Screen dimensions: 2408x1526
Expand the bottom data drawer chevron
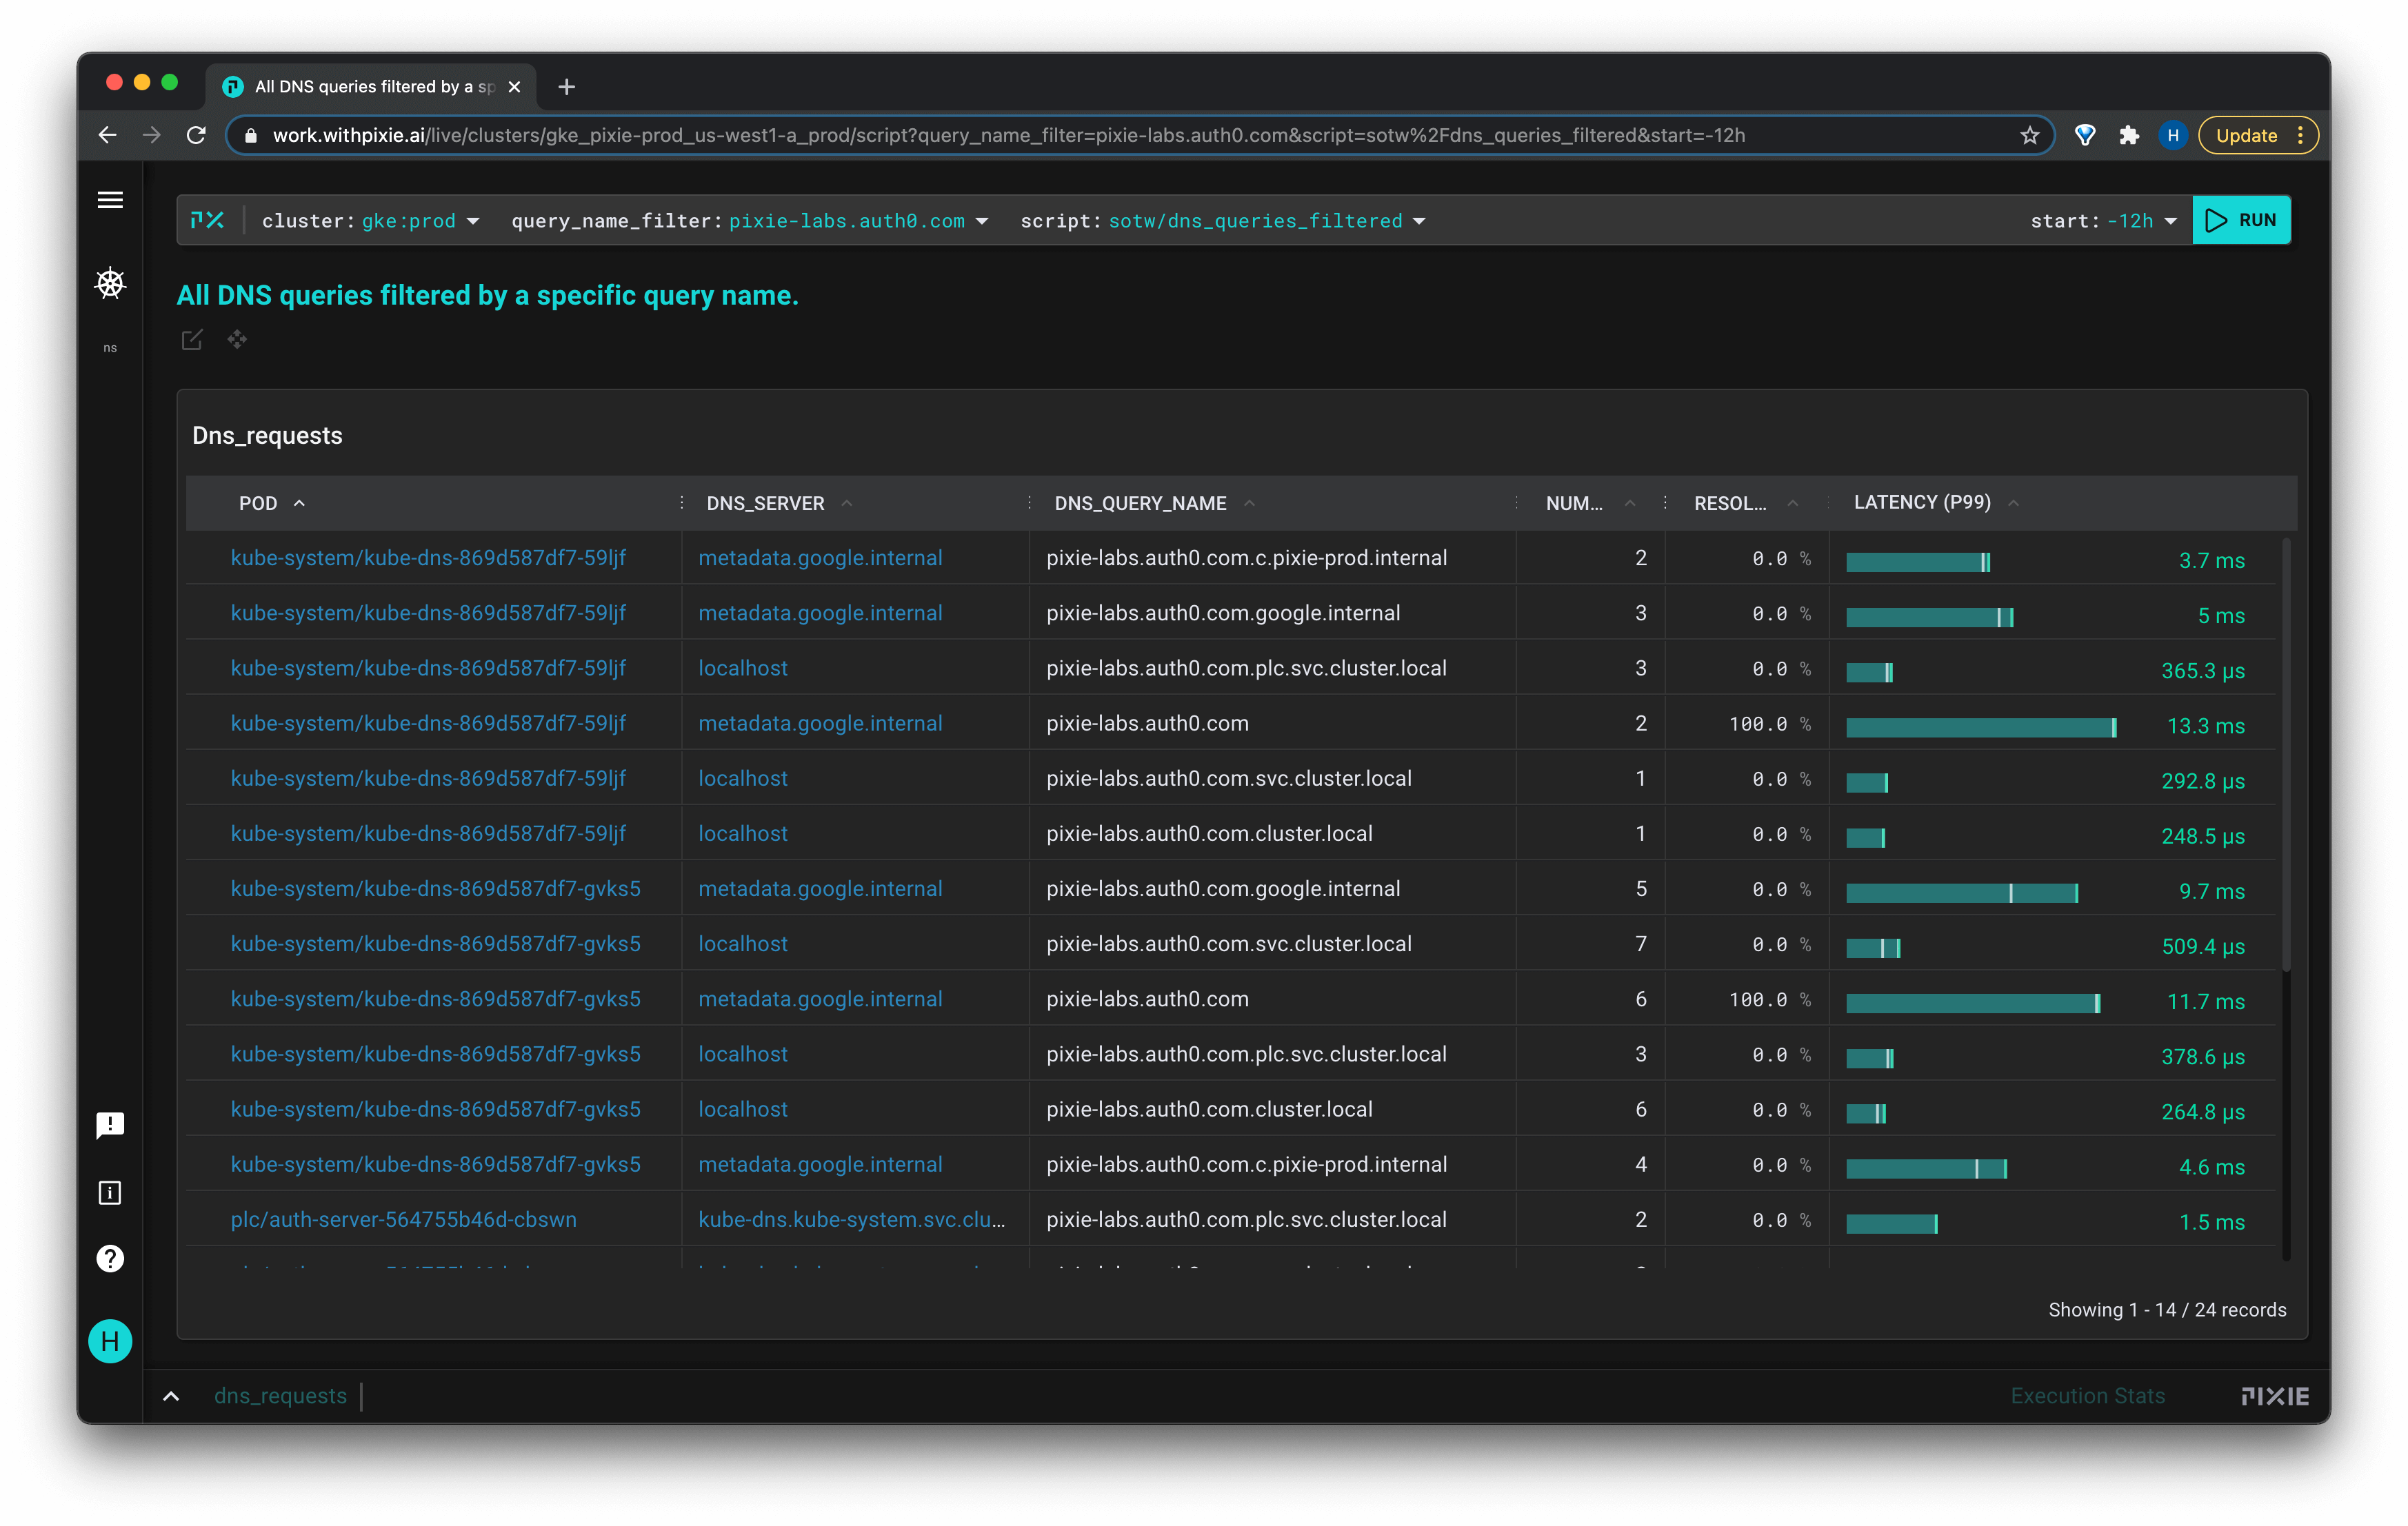click(171, 1396)
